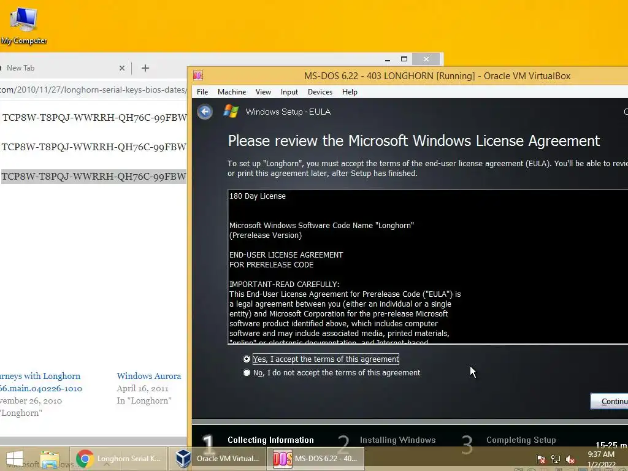Click the Chrome address bar URL
Screen dimensions: 628x471
pos(93,90)
